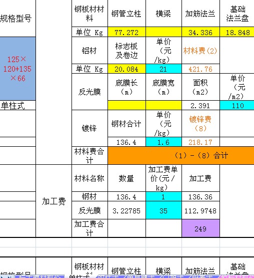The height and width of the screenshot is (278, 254).
Task: Select the yellow 18.848 cell
Action: pos(237,32)
